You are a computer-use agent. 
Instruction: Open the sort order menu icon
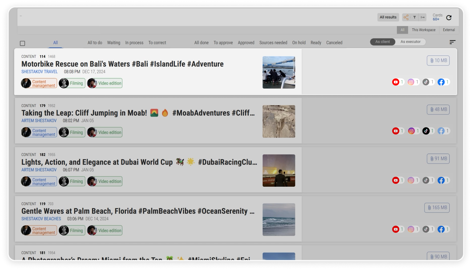452,42
